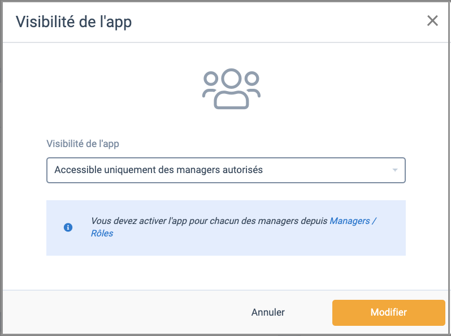
Task: Click the word Accessible in the selection field
Action: 78,170
